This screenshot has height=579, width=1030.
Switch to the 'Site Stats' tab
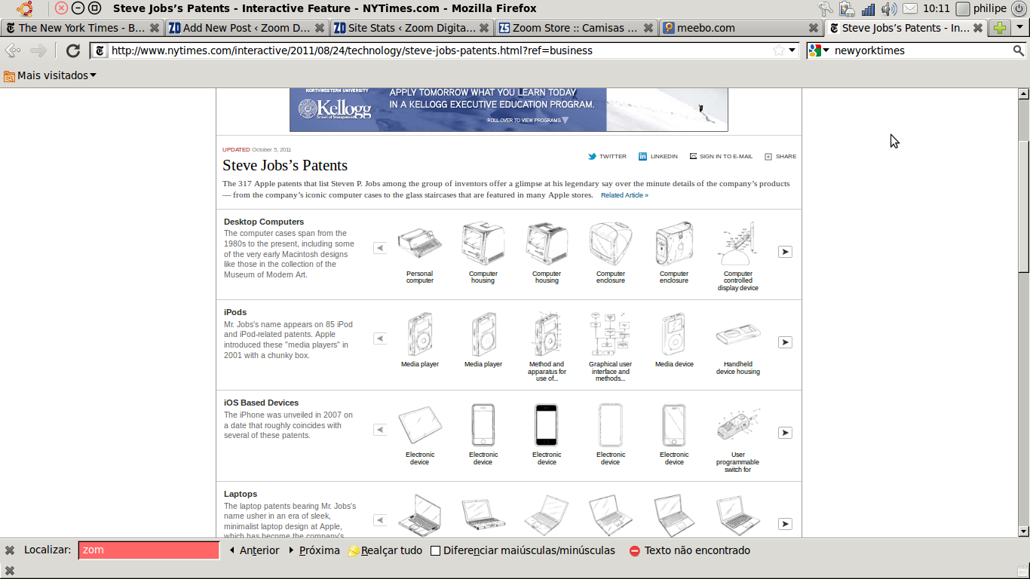[412, 28]
